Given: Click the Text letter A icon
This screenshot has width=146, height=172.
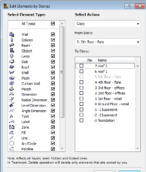Looking at the screenshot, I should (x=11, y=116).
